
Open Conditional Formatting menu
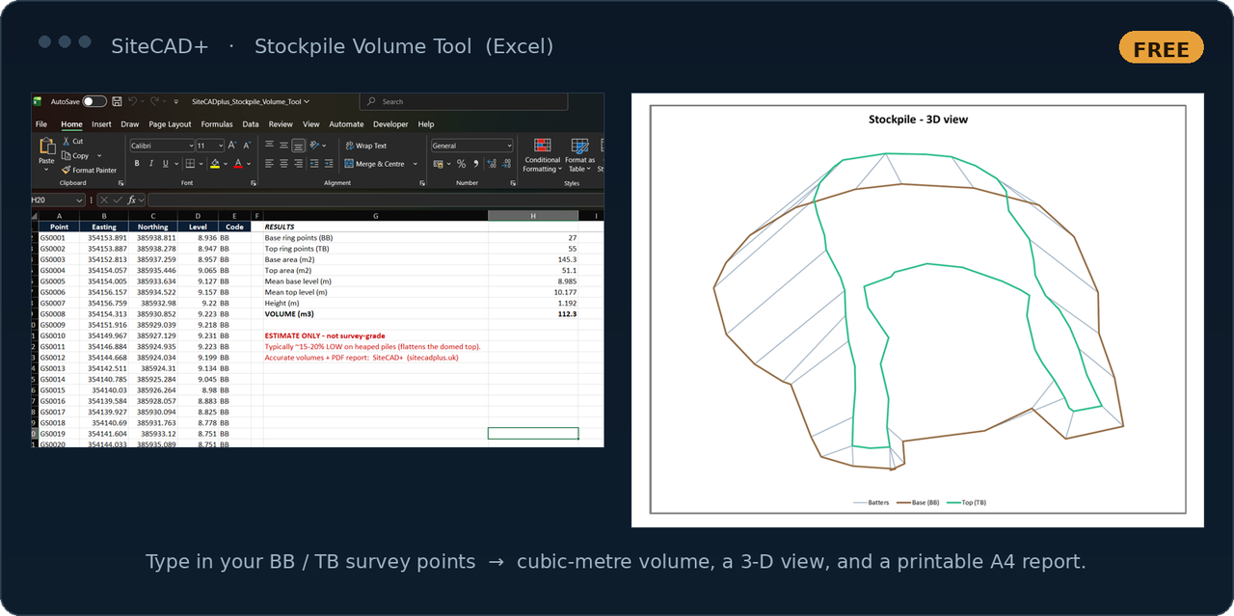(542, 155)
